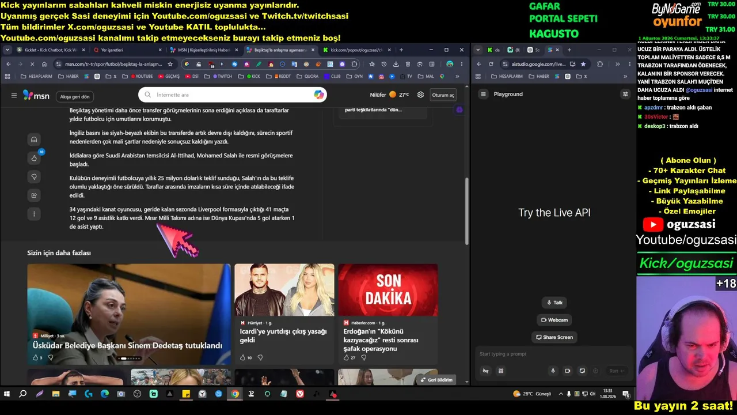The width and height of the screenshot is (737, 415).
Task: Click the MSN page vertical scrollbar
Action: coord(467,211)
